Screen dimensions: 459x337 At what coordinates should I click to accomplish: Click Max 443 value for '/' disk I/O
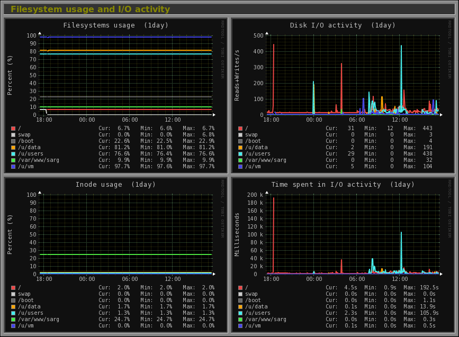[427, 129]
